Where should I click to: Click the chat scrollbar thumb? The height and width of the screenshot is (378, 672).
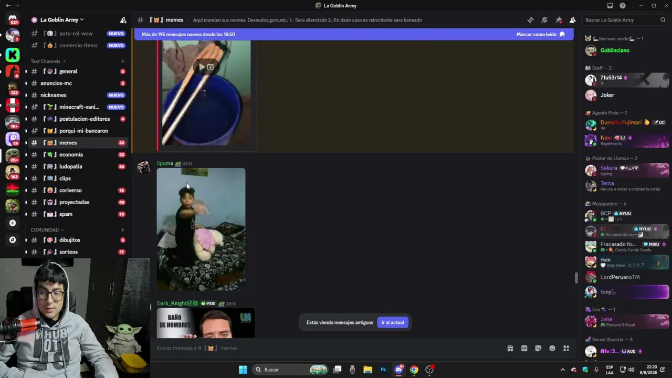point(576,278)
